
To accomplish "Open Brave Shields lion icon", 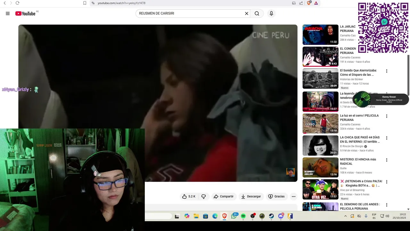I will pos(309,3).
